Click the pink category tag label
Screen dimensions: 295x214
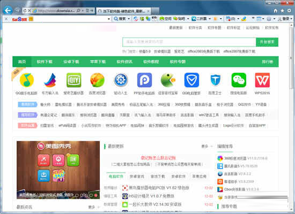27,125
